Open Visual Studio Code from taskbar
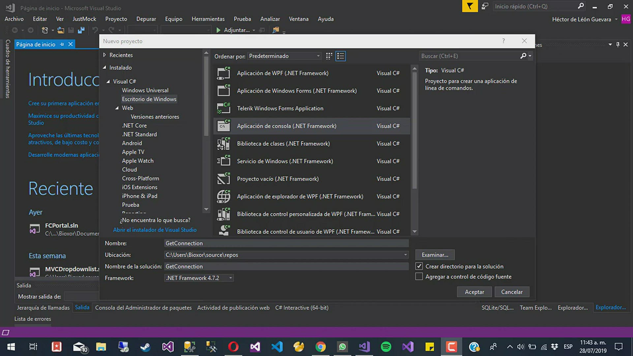Viewport: 633px width, 356px height. pos(277,347)
